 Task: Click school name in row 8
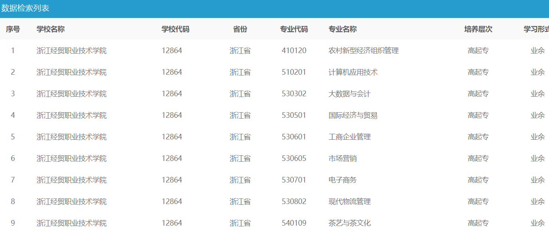click(x=71, y=202)
